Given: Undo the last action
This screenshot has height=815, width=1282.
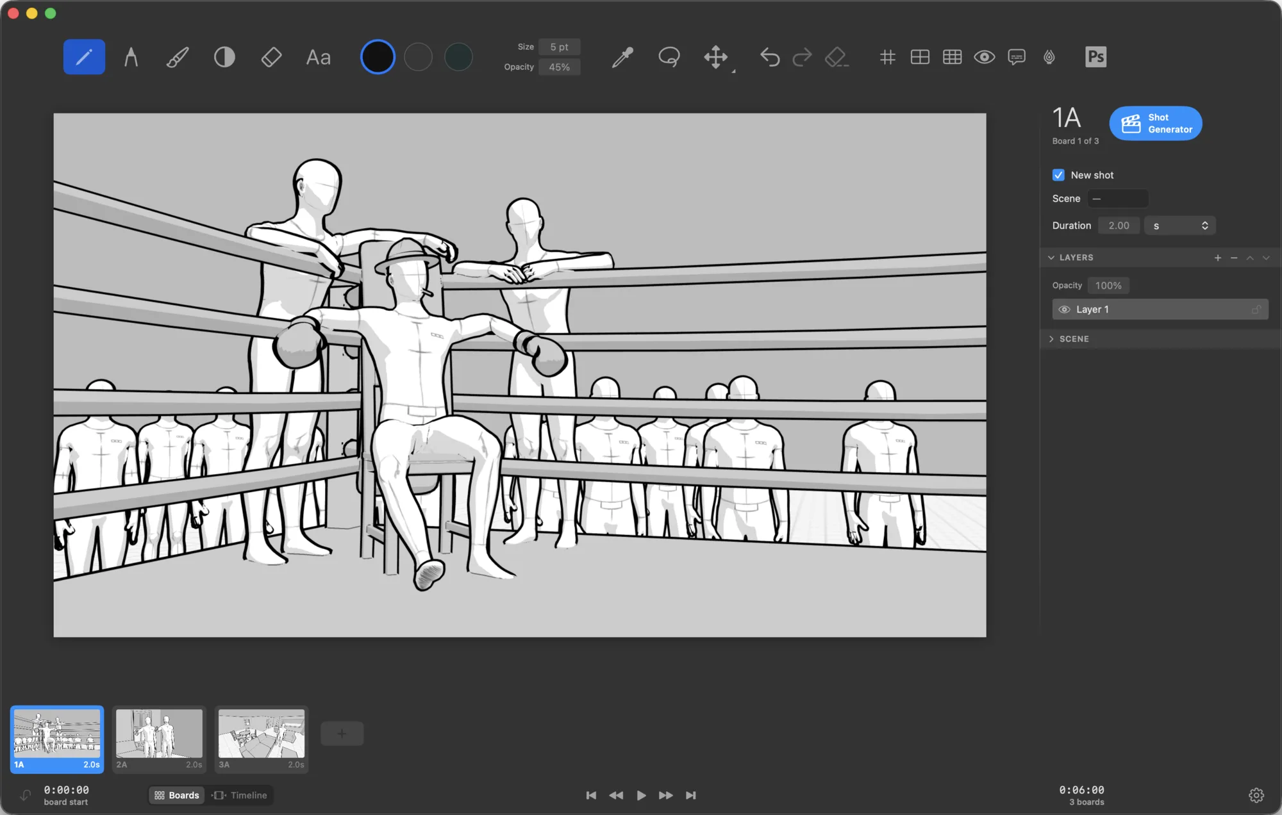Looking at the screenshot, I should click(x=770, y=57).
